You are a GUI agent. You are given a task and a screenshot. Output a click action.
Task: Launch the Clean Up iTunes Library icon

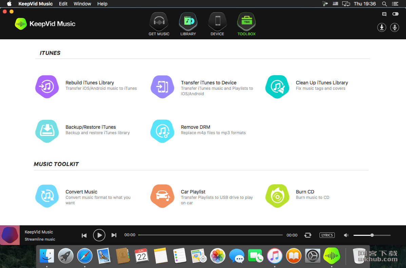(x=277, y=87)
